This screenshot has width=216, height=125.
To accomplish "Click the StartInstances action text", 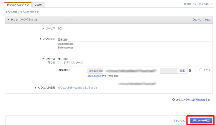I will click(x=66, y=44).
